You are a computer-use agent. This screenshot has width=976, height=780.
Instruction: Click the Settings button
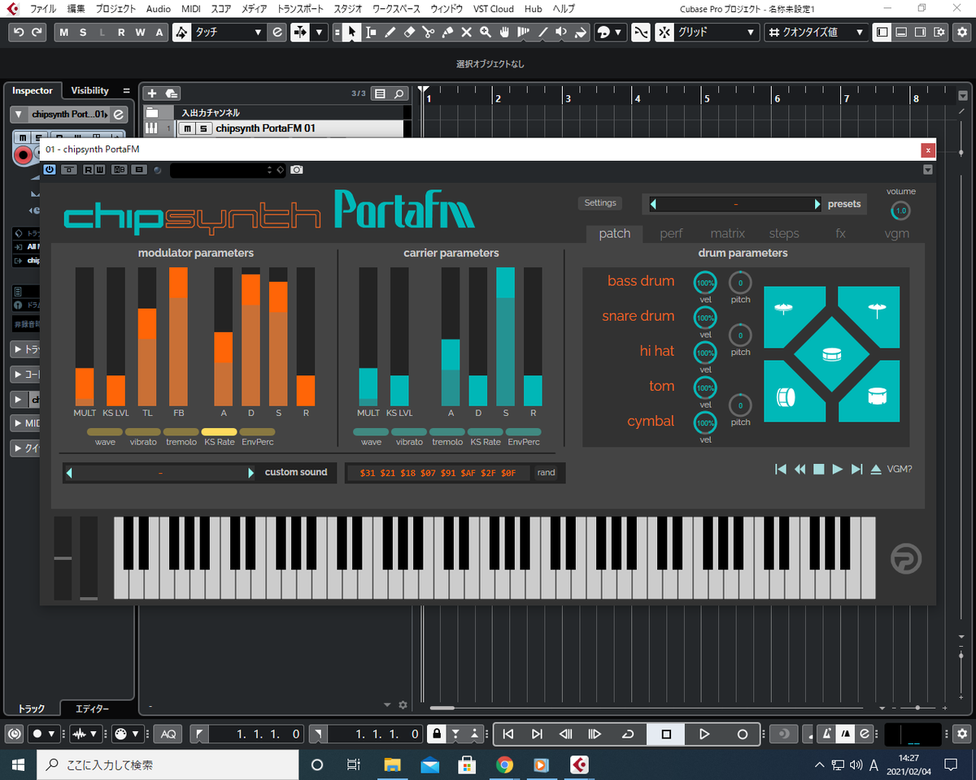point(600,203)
